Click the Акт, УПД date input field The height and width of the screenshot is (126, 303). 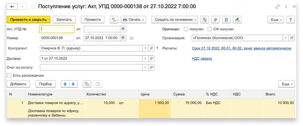[102, 29]
